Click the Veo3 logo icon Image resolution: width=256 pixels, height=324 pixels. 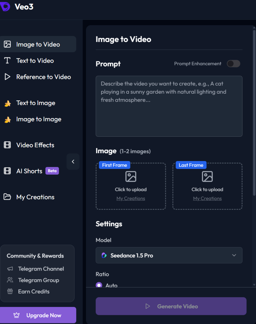click(x=5, y=7)
